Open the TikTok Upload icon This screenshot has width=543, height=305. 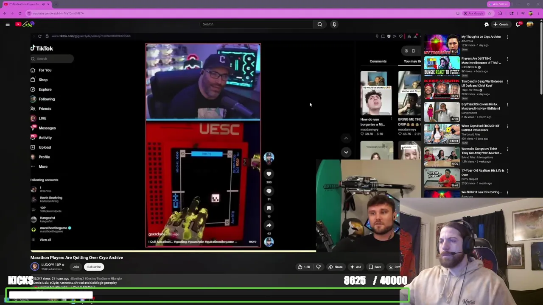33,147
